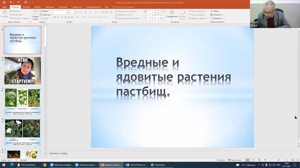
Task: Toggle underline (Ч) formatting
Action: [62, 17]
